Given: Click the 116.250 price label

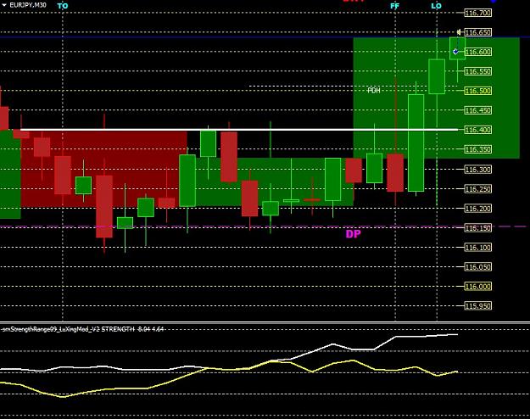Looking at the screenshot, I should [478, 189].
